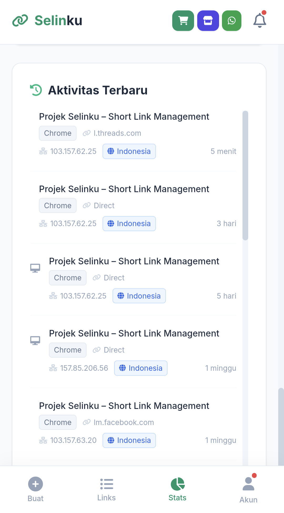Go to the Buat tab
Screen dimensions: 284x513
(x=35, y=489)
